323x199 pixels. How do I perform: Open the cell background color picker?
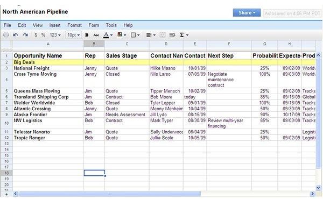tap(122, 35)
